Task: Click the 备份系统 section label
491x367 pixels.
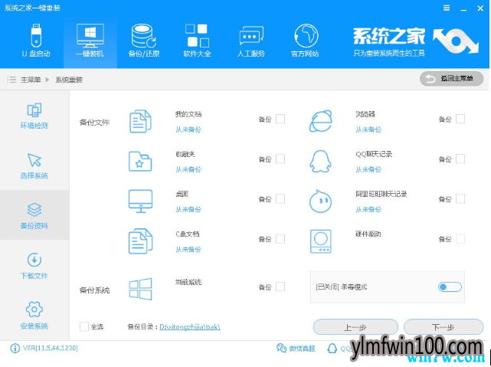Action: point(94,290)
